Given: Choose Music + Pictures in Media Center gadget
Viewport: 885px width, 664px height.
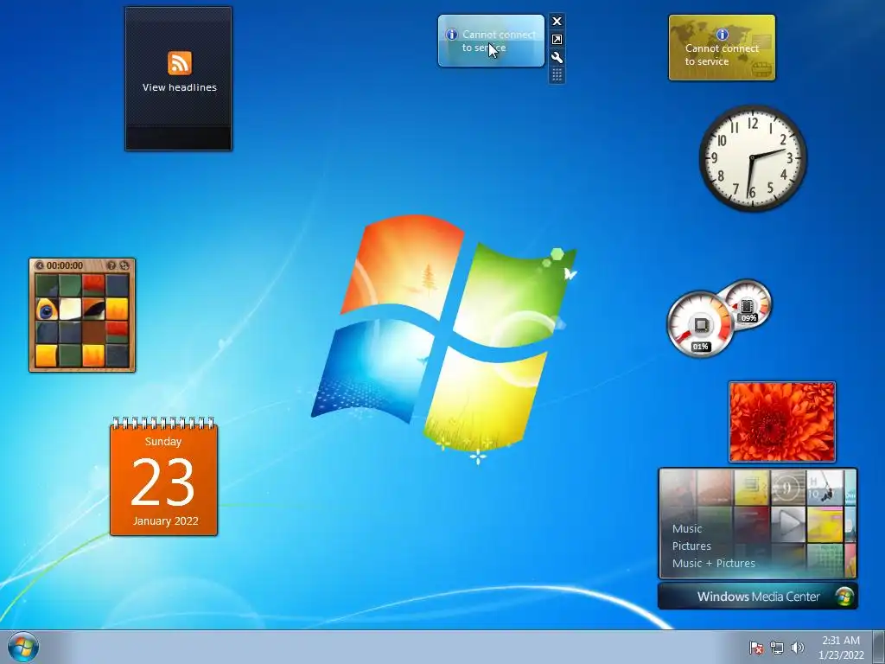Looking at the screenshot, I should pyautogui.click(x=713, y=563).
